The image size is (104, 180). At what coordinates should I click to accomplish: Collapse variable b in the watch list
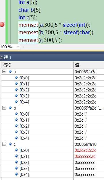click(4, 108)
